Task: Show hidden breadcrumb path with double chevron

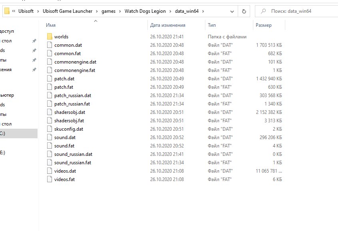Action: point(14,11)
